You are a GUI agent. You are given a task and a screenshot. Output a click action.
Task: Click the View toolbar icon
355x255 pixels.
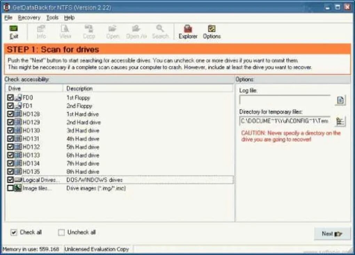(x=65, y=31)
